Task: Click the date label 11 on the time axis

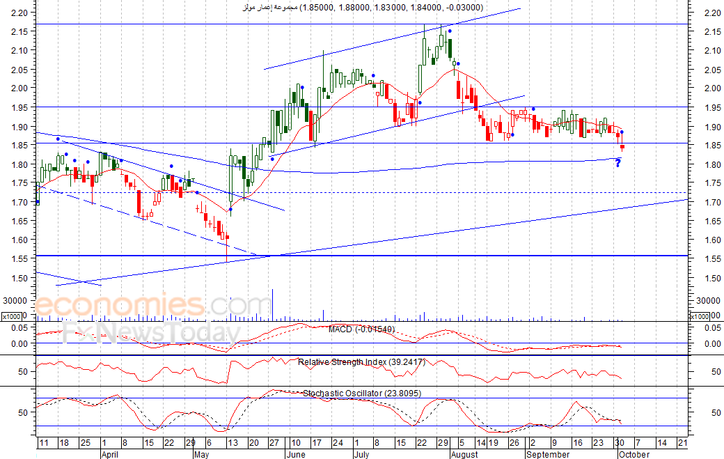Action: (x=43, y=443)
